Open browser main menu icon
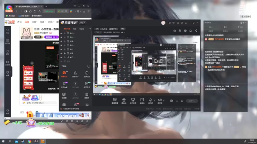The width and height of the screenshot is (257, 144). [x=89, y=11]
